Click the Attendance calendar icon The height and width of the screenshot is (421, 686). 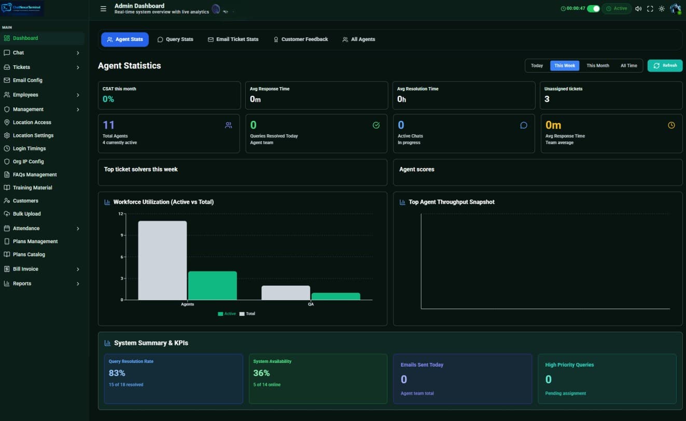click(x=7, y=229)
